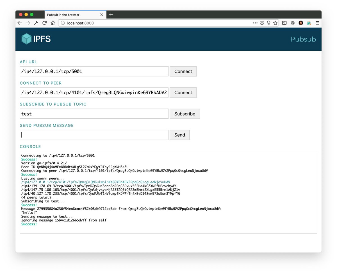
Task: Click the last Success! line in console
Action: pyautogui.click(x=29, y=224)
